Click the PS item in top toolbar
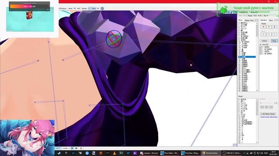This screenshot has height=156, width=279. point(75,9)
